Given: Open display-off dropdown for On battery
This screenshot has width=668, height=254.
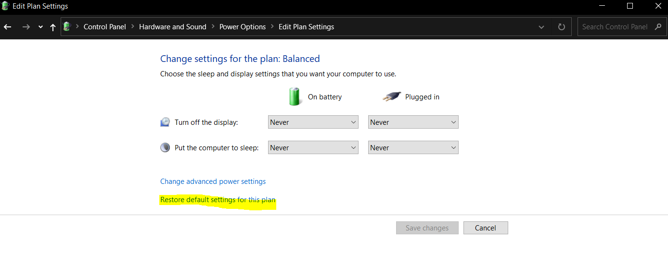Looking at the screenshot, I should (x=313, y=122).
